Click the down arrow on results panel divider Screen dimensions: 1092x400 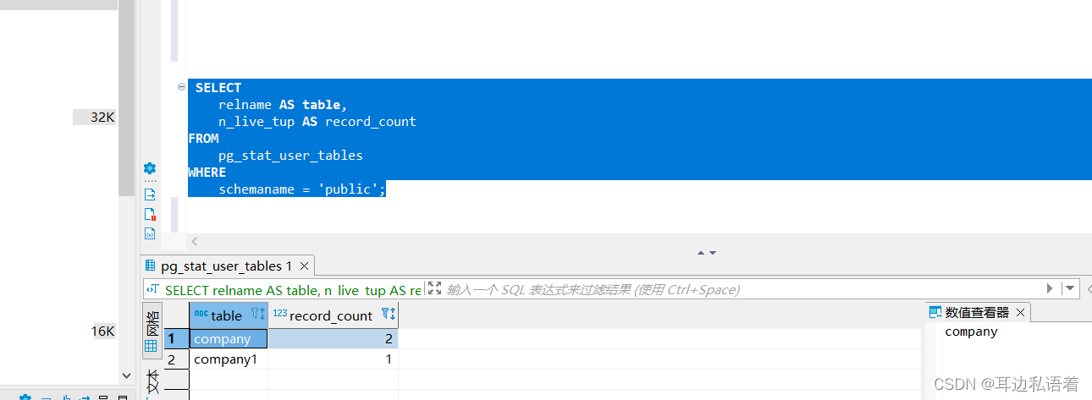click(713, 252)
